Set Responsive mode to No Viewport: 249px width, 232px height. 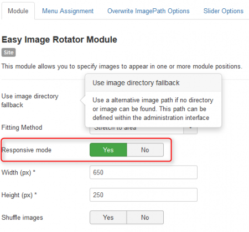pyautogui.click(x=145, y=150)
